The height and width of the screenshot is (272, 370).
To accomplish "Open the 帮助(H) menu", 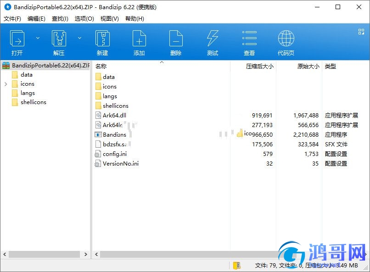I will pyautogui.click(x=135, y=19).
